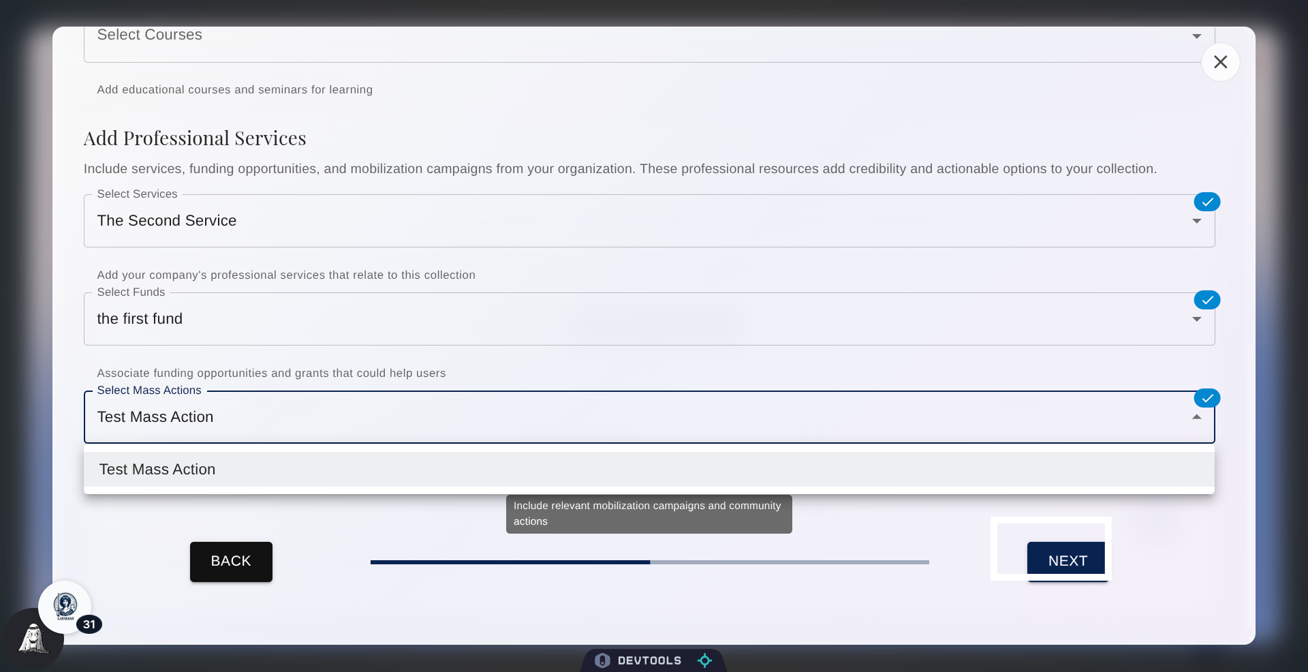Viewport: 1308px width, 672px height.
Task: Proceed with the NEXT button
Action: tap(1068, 561)
